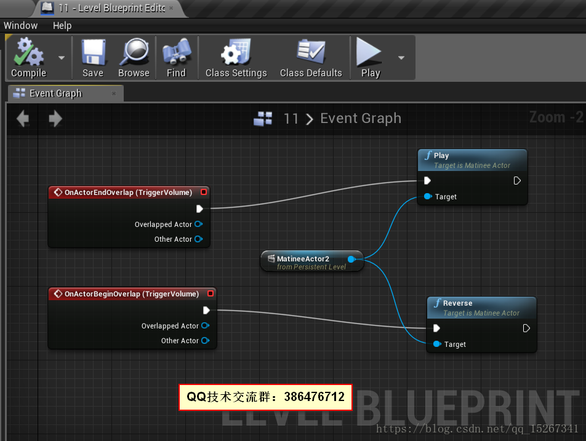Open the Window menu
The width and height of the screenshot is (586, 441).
coord(20,25)
